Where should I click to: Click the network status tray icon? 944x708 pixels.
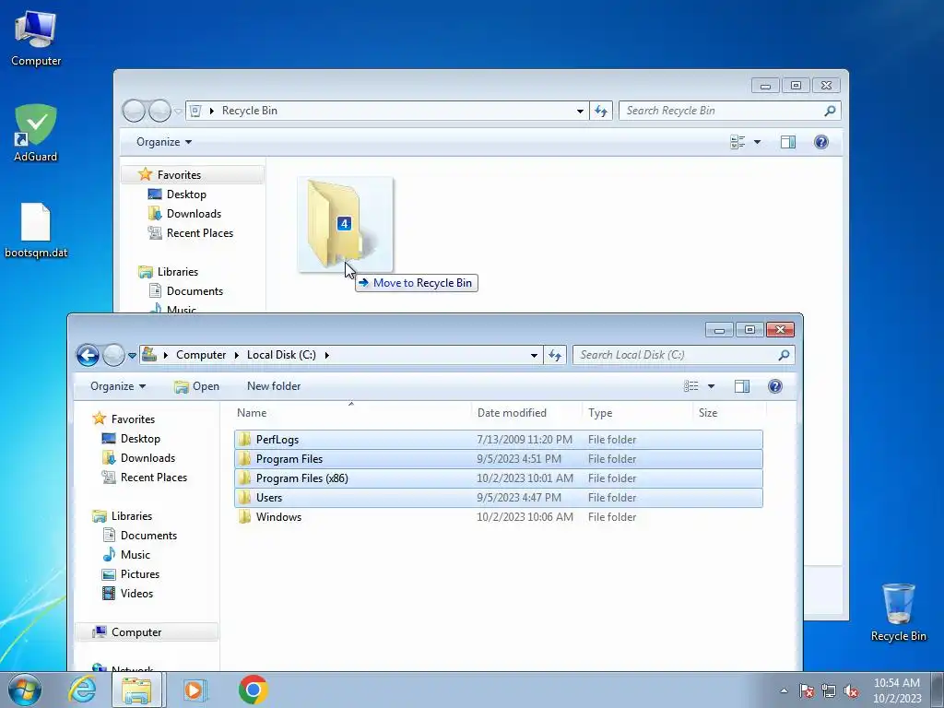[829, 690]
